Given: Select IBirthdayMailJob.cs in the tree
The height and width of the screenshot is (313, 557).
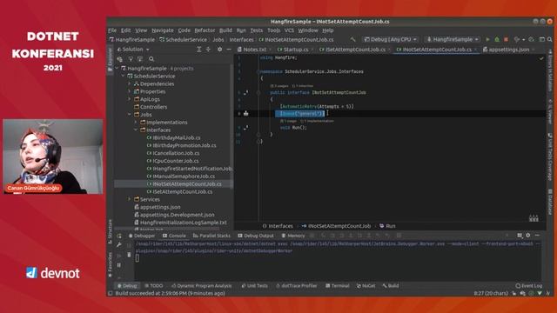Looking at the screenshot, I should click(173, 137).
